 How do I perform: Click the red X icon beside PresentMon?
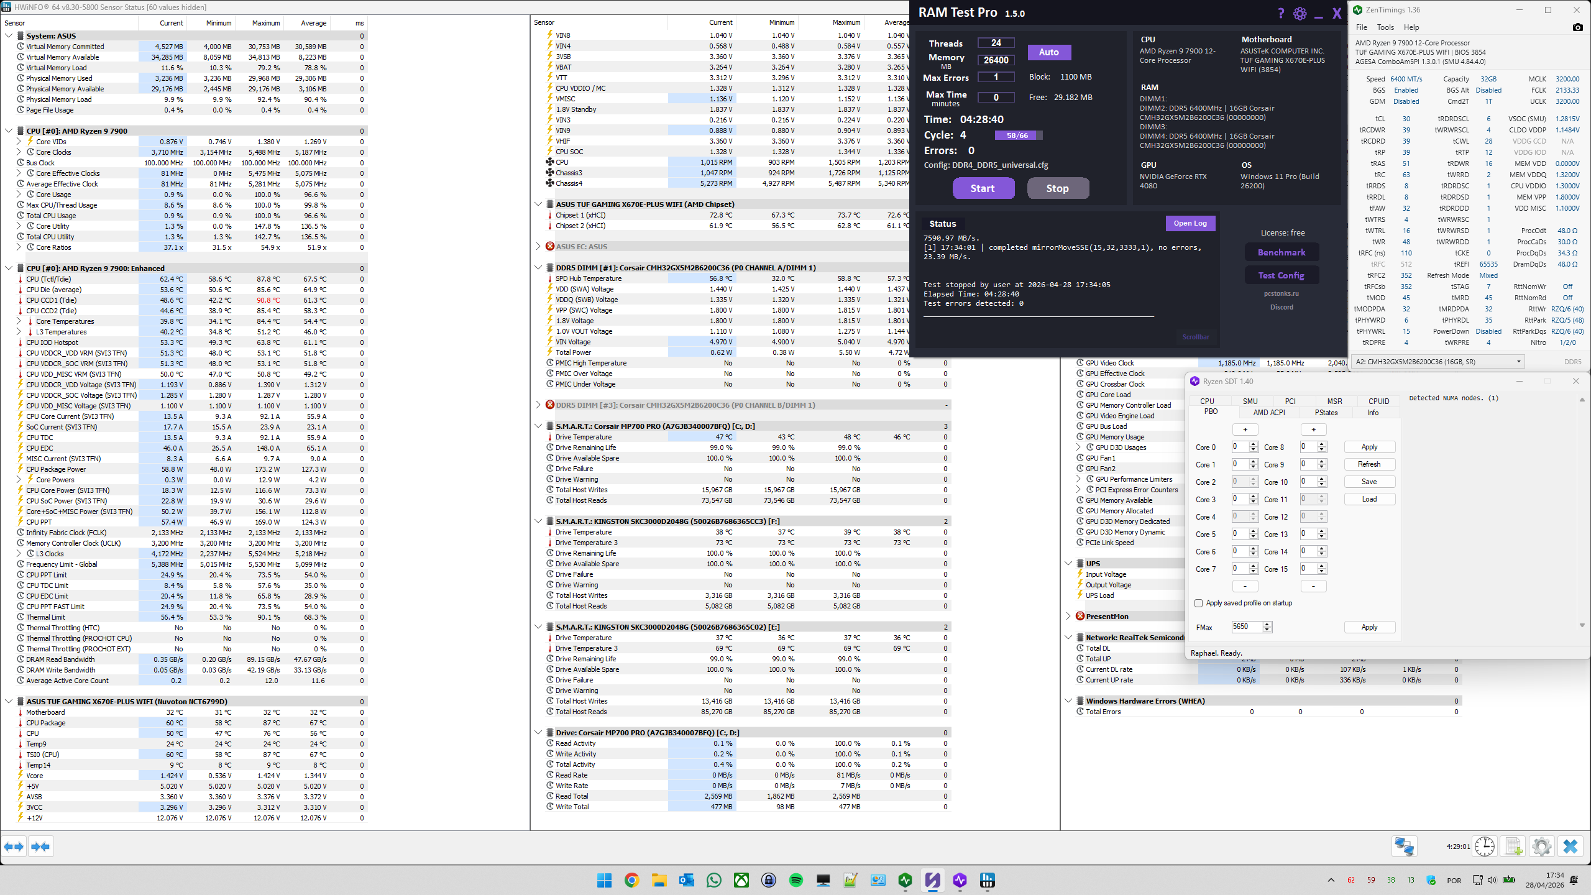(x=1080, y=616)
